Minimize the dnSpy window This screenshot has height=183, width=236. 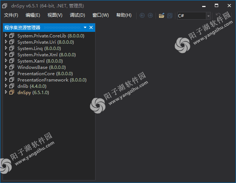point(204,6)
